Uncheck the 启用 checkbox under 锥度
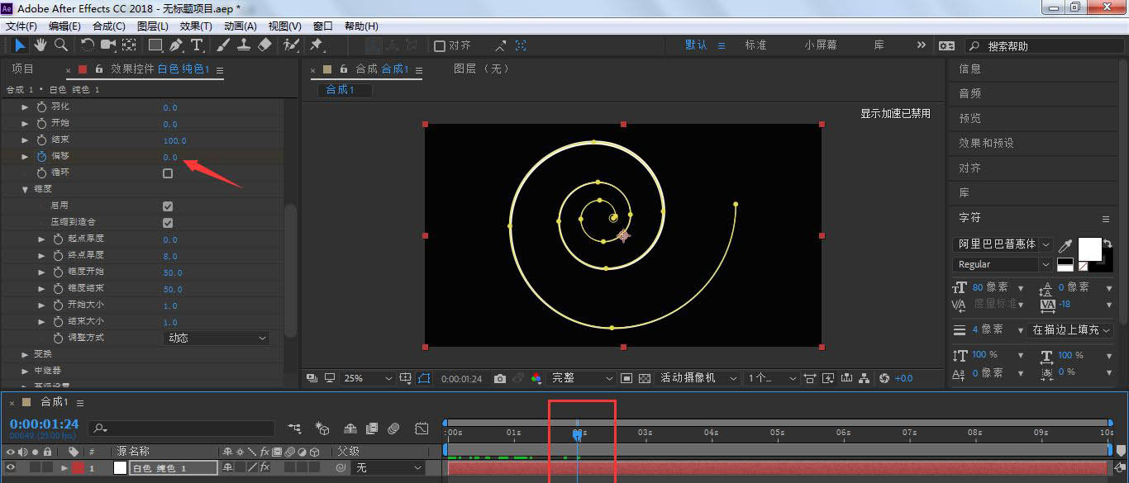Screen dimensions: 1129x483 [168, 206]
